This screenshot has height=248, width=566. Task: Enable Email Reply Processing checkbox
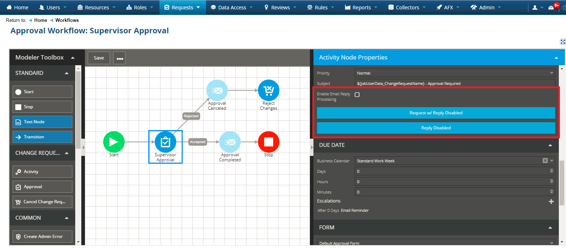coord(357,95)
